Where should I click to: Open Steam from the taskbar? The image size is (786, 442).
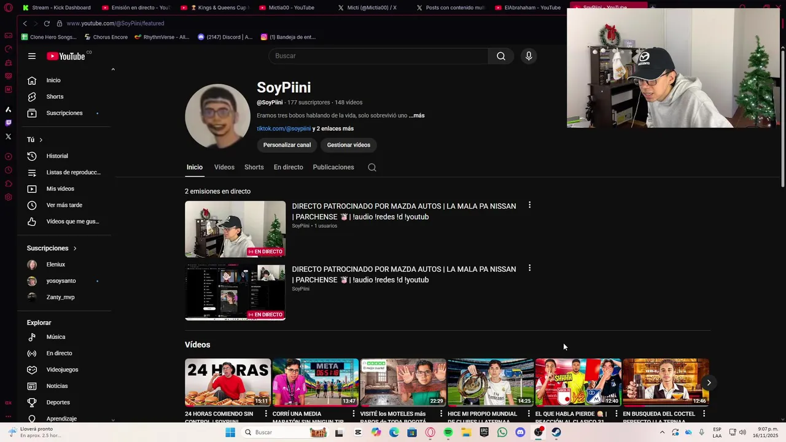click(x=556, y=432)
